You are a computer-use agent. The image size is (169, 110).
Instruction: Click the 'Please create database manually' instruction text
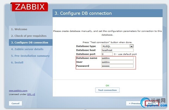coord(107,33)
